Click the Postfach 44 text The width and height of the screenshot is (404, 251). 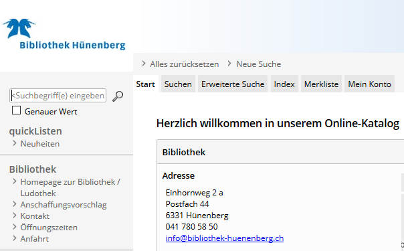click(187, 204)
